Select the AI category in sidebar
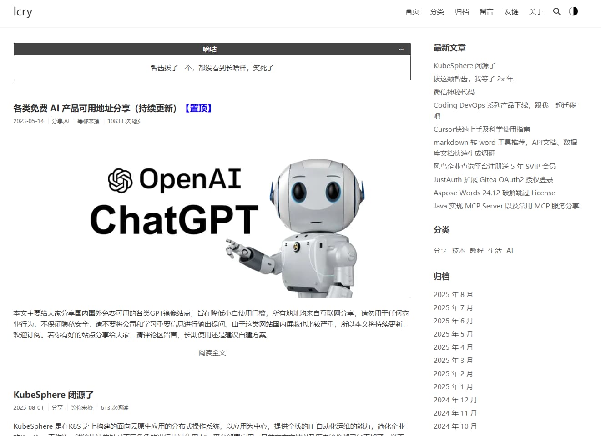Screen dimensions: 601x436 click(510, 251)
